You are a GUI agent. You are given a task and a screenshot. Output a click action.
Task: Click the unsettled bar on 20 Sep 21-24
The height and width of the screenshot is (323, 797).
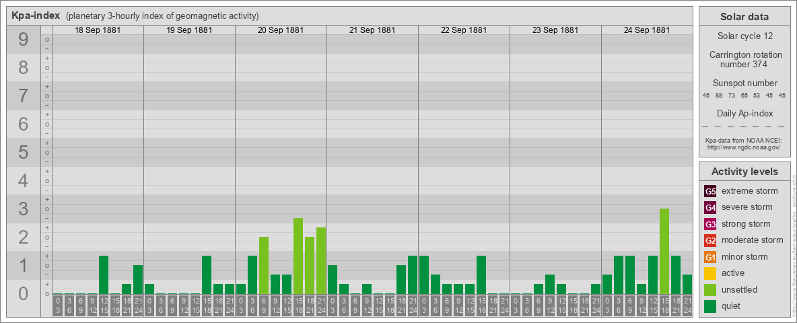(x=320, y=261)
